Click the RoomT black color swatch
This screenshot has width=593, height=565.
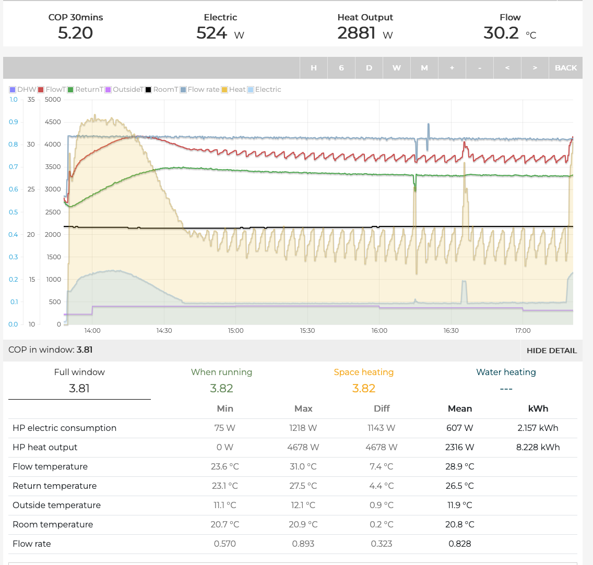[148, 90]
